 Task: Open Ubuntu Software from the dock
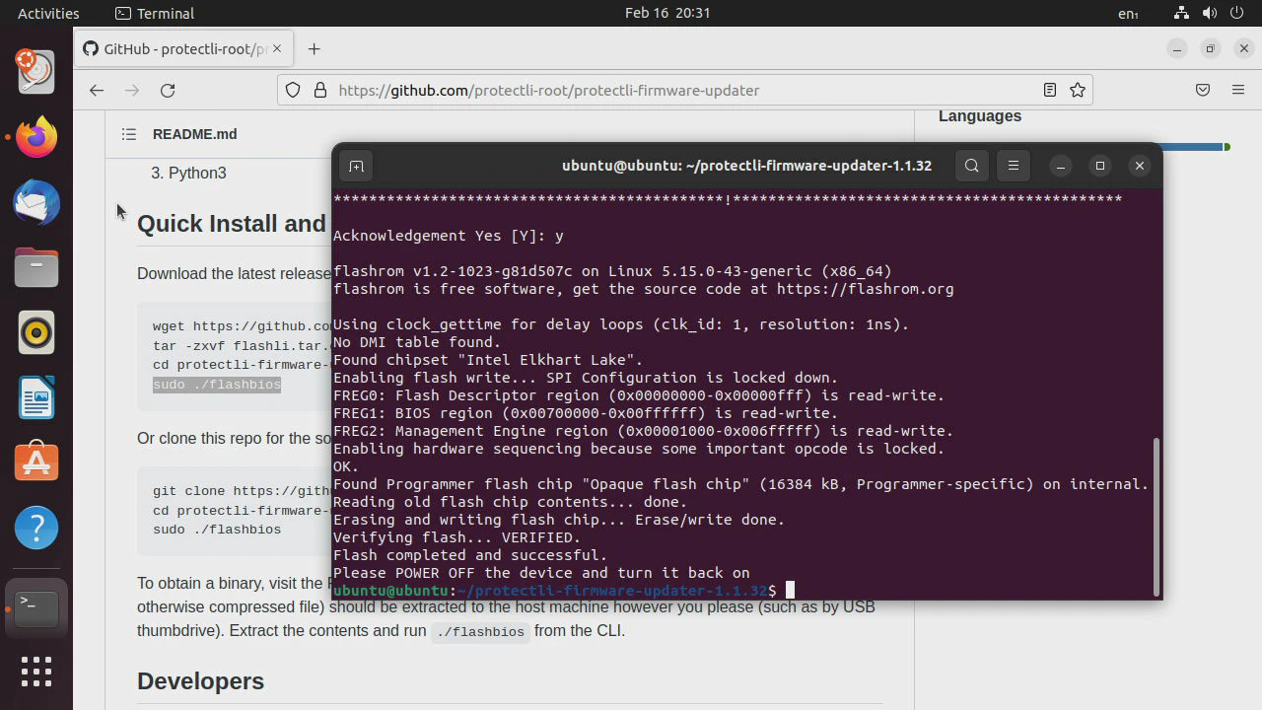click(x=36, y=462)
